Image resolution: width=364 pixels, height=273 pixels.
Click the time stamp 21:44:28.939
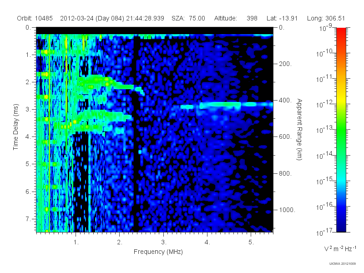145,18
